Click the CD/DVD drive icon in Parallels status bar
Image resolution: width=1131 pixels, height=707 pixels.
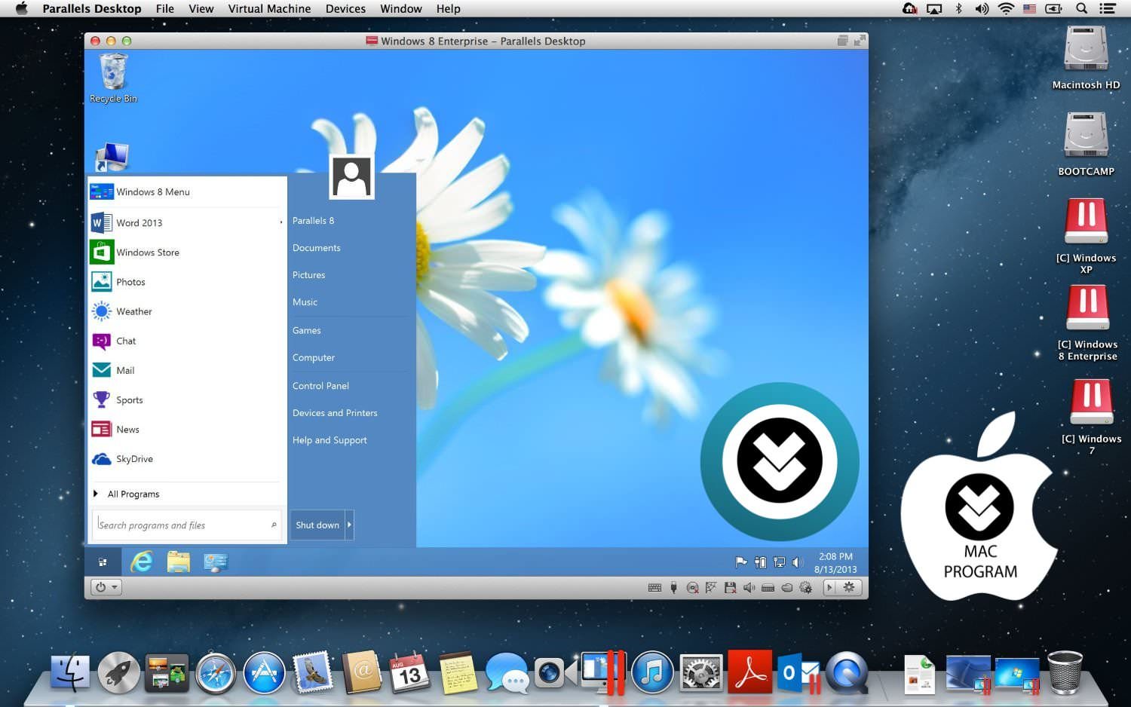[x=692, y=588]
